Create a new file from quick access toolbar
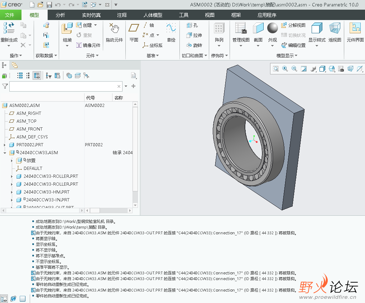This screenshot has width=365, height=303. click(x=32, y=5)
